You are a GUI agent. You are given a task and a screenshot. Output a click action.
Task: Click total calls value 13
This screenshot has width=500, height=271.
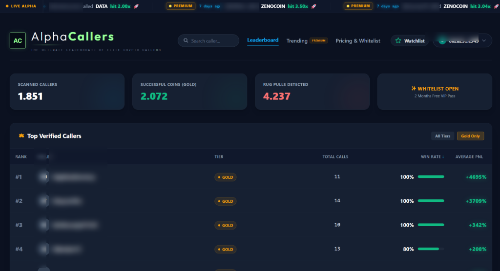coord(337,249)
